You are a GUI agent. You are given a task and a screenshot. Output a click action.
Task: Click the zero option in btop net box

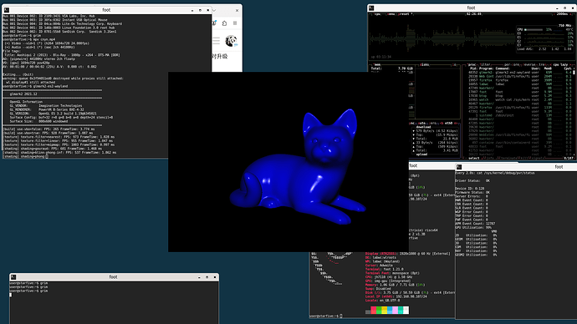[x=431, y=123]
